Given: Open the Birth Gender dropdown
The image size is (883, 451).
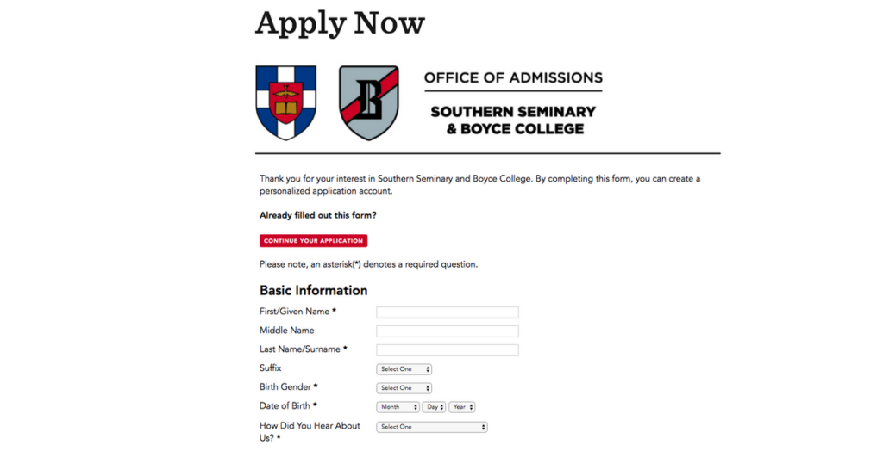Looking at the screenshot, I should click(404, 388).
